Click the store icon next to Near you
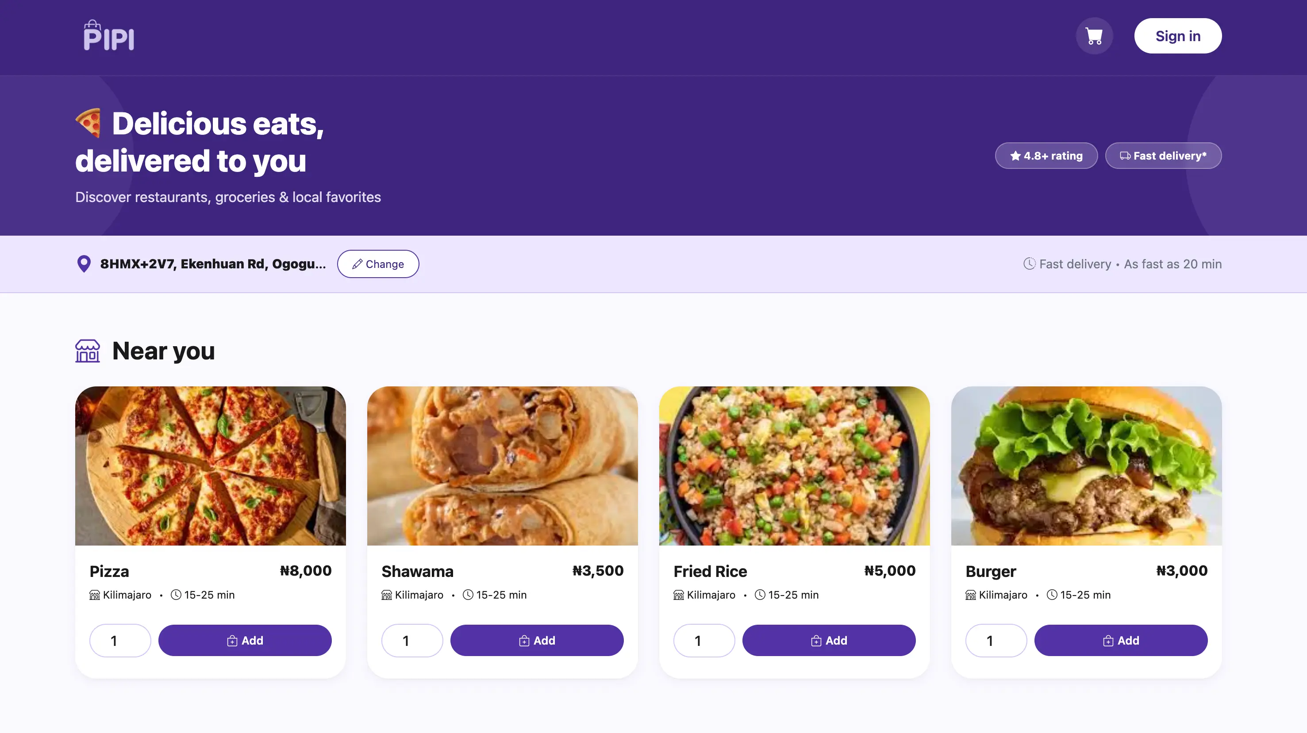The width and height of the screenshot is (1307, 733). point(87,351)
